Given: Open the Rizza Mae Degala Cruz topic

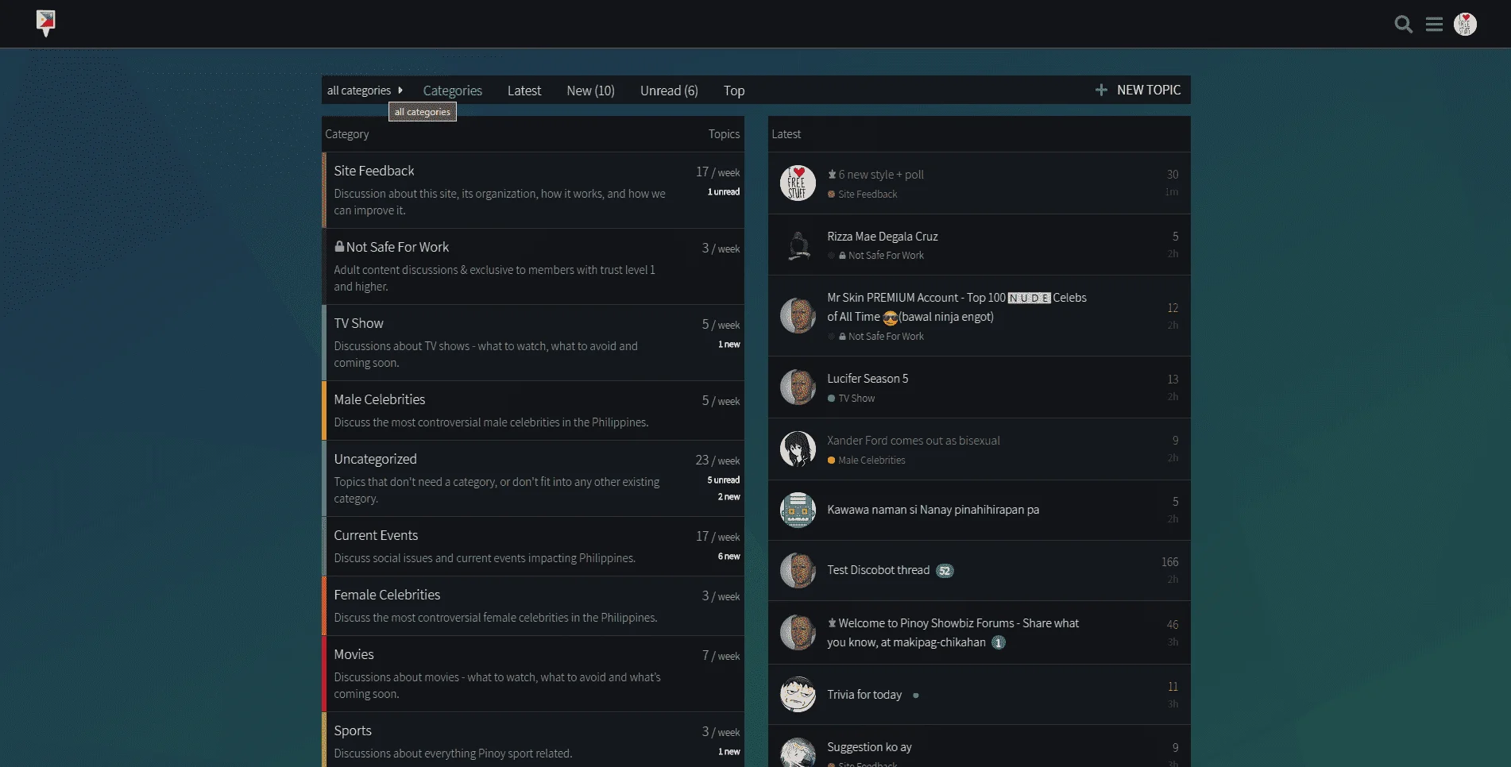Looking at the screenshot, I should [x=883, y=237].
